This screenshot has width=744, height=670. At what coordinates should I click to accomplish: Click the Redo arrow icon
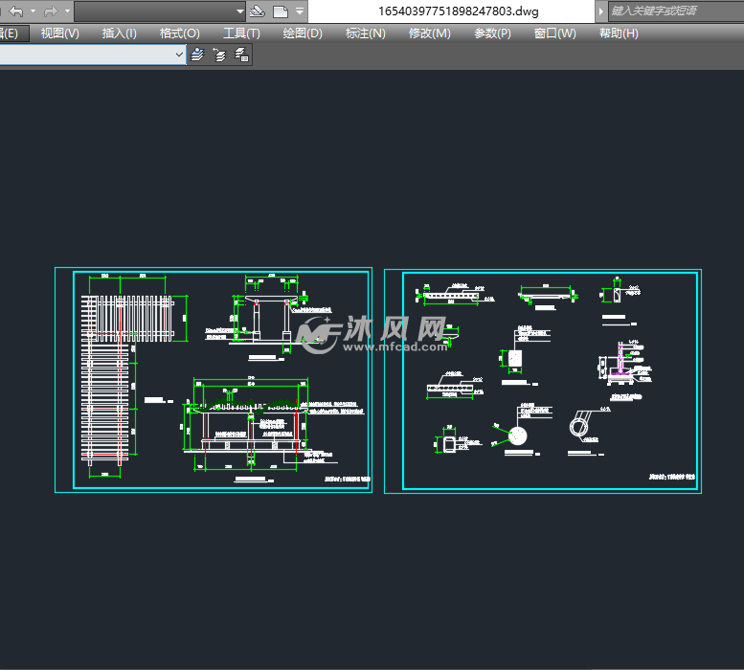click(x=51, y=11)
